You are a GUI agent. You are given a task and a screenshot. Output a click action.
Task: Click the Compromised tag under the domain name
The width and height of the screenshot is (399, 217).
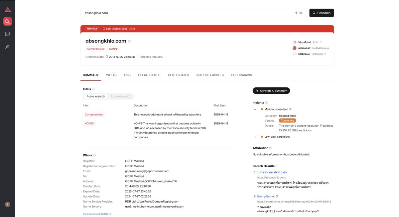pos(96,49)
